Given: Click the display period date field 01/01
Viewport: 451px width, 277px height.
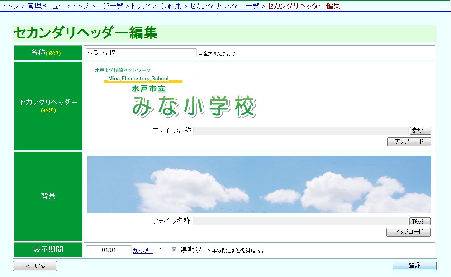Looking at the screenshot, I should click(109, 250).
